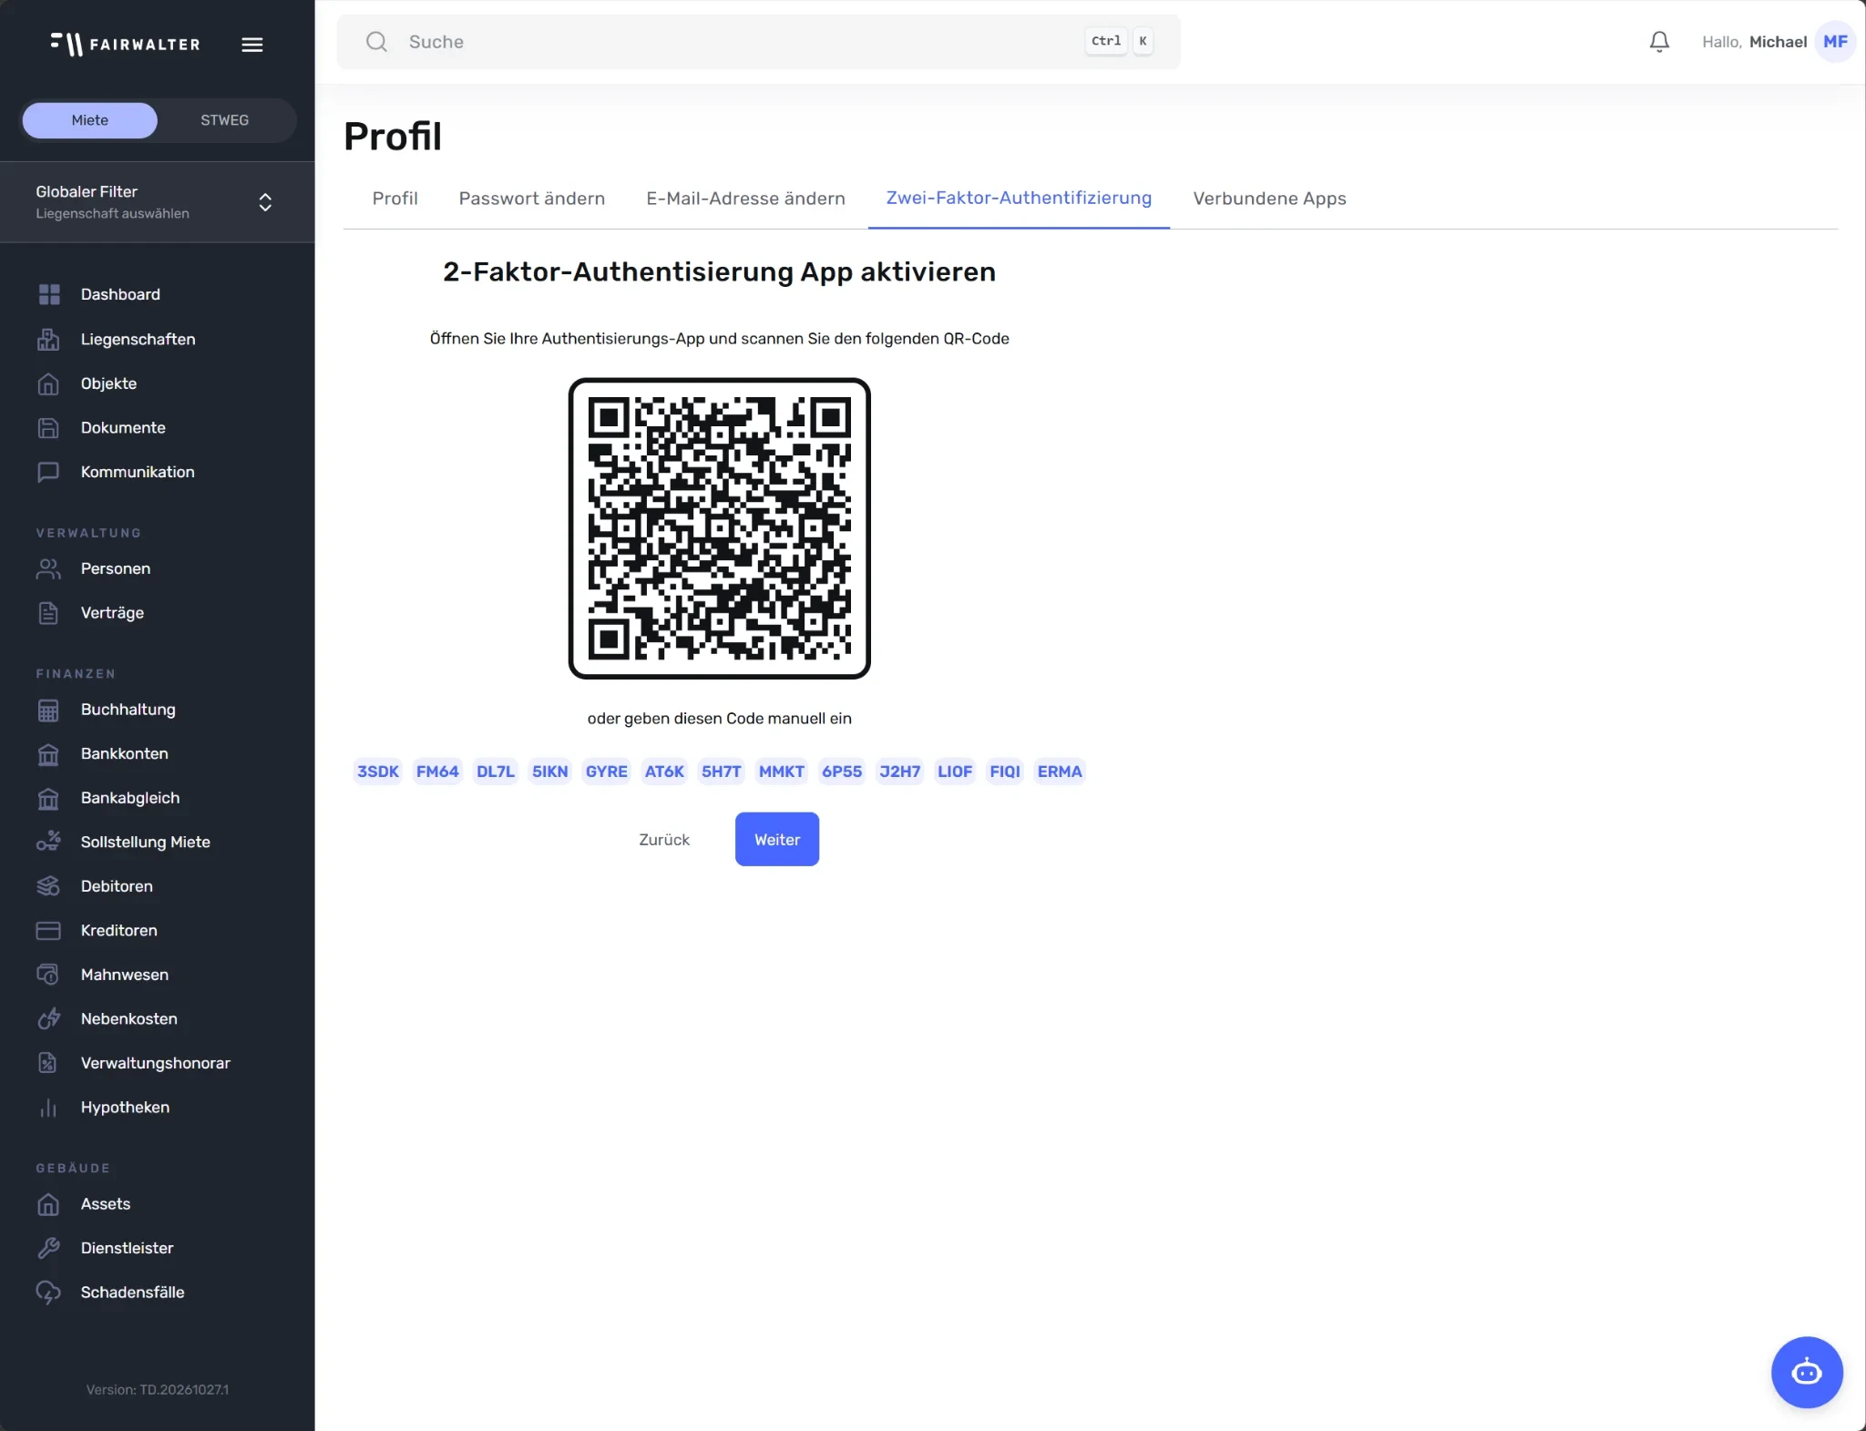The width and height of the screenshot is (1866, 1431).
Task: Click the DL7L code chip
Action: point(496,772)
